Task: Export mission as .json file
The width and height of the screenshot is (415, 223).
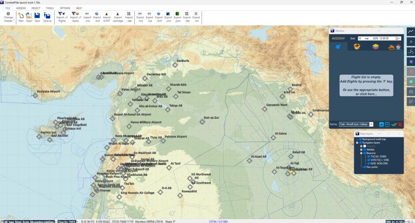Action: pos(177,17)
